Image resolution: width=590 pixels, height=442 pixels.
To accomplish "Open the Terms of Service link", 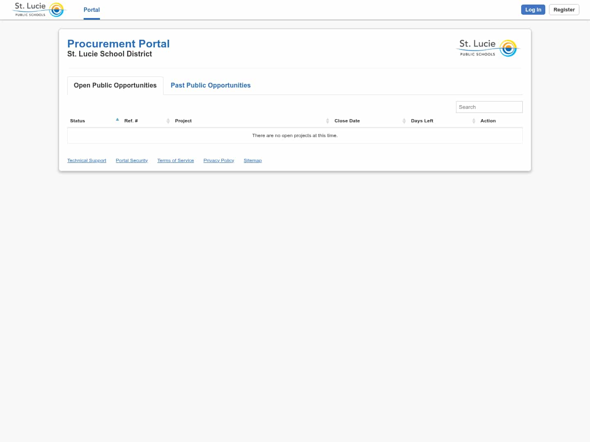I will [x=175, y=160].
